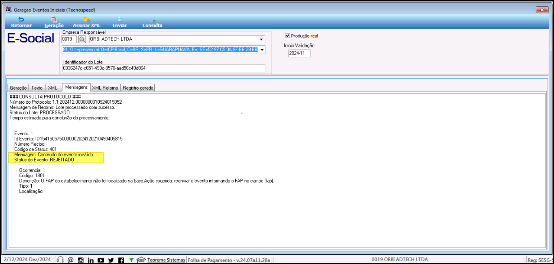554x264 pixels.
Task: Switch to the XML tab
Action: 53,88
